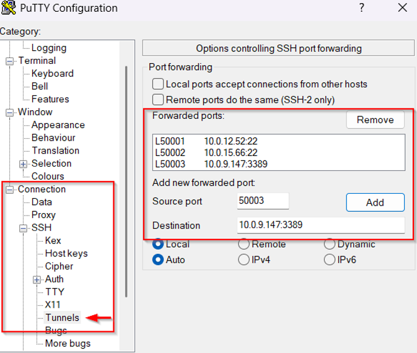
Task: Choose the IPv4 radio option
Action: pos(244,260)
